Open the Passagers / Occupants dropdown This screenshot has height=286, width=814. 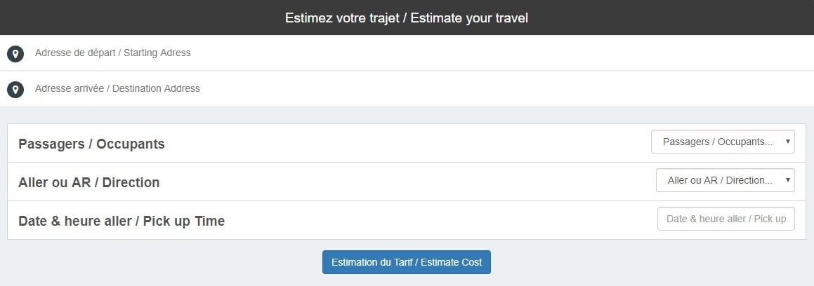pos(723,142)
